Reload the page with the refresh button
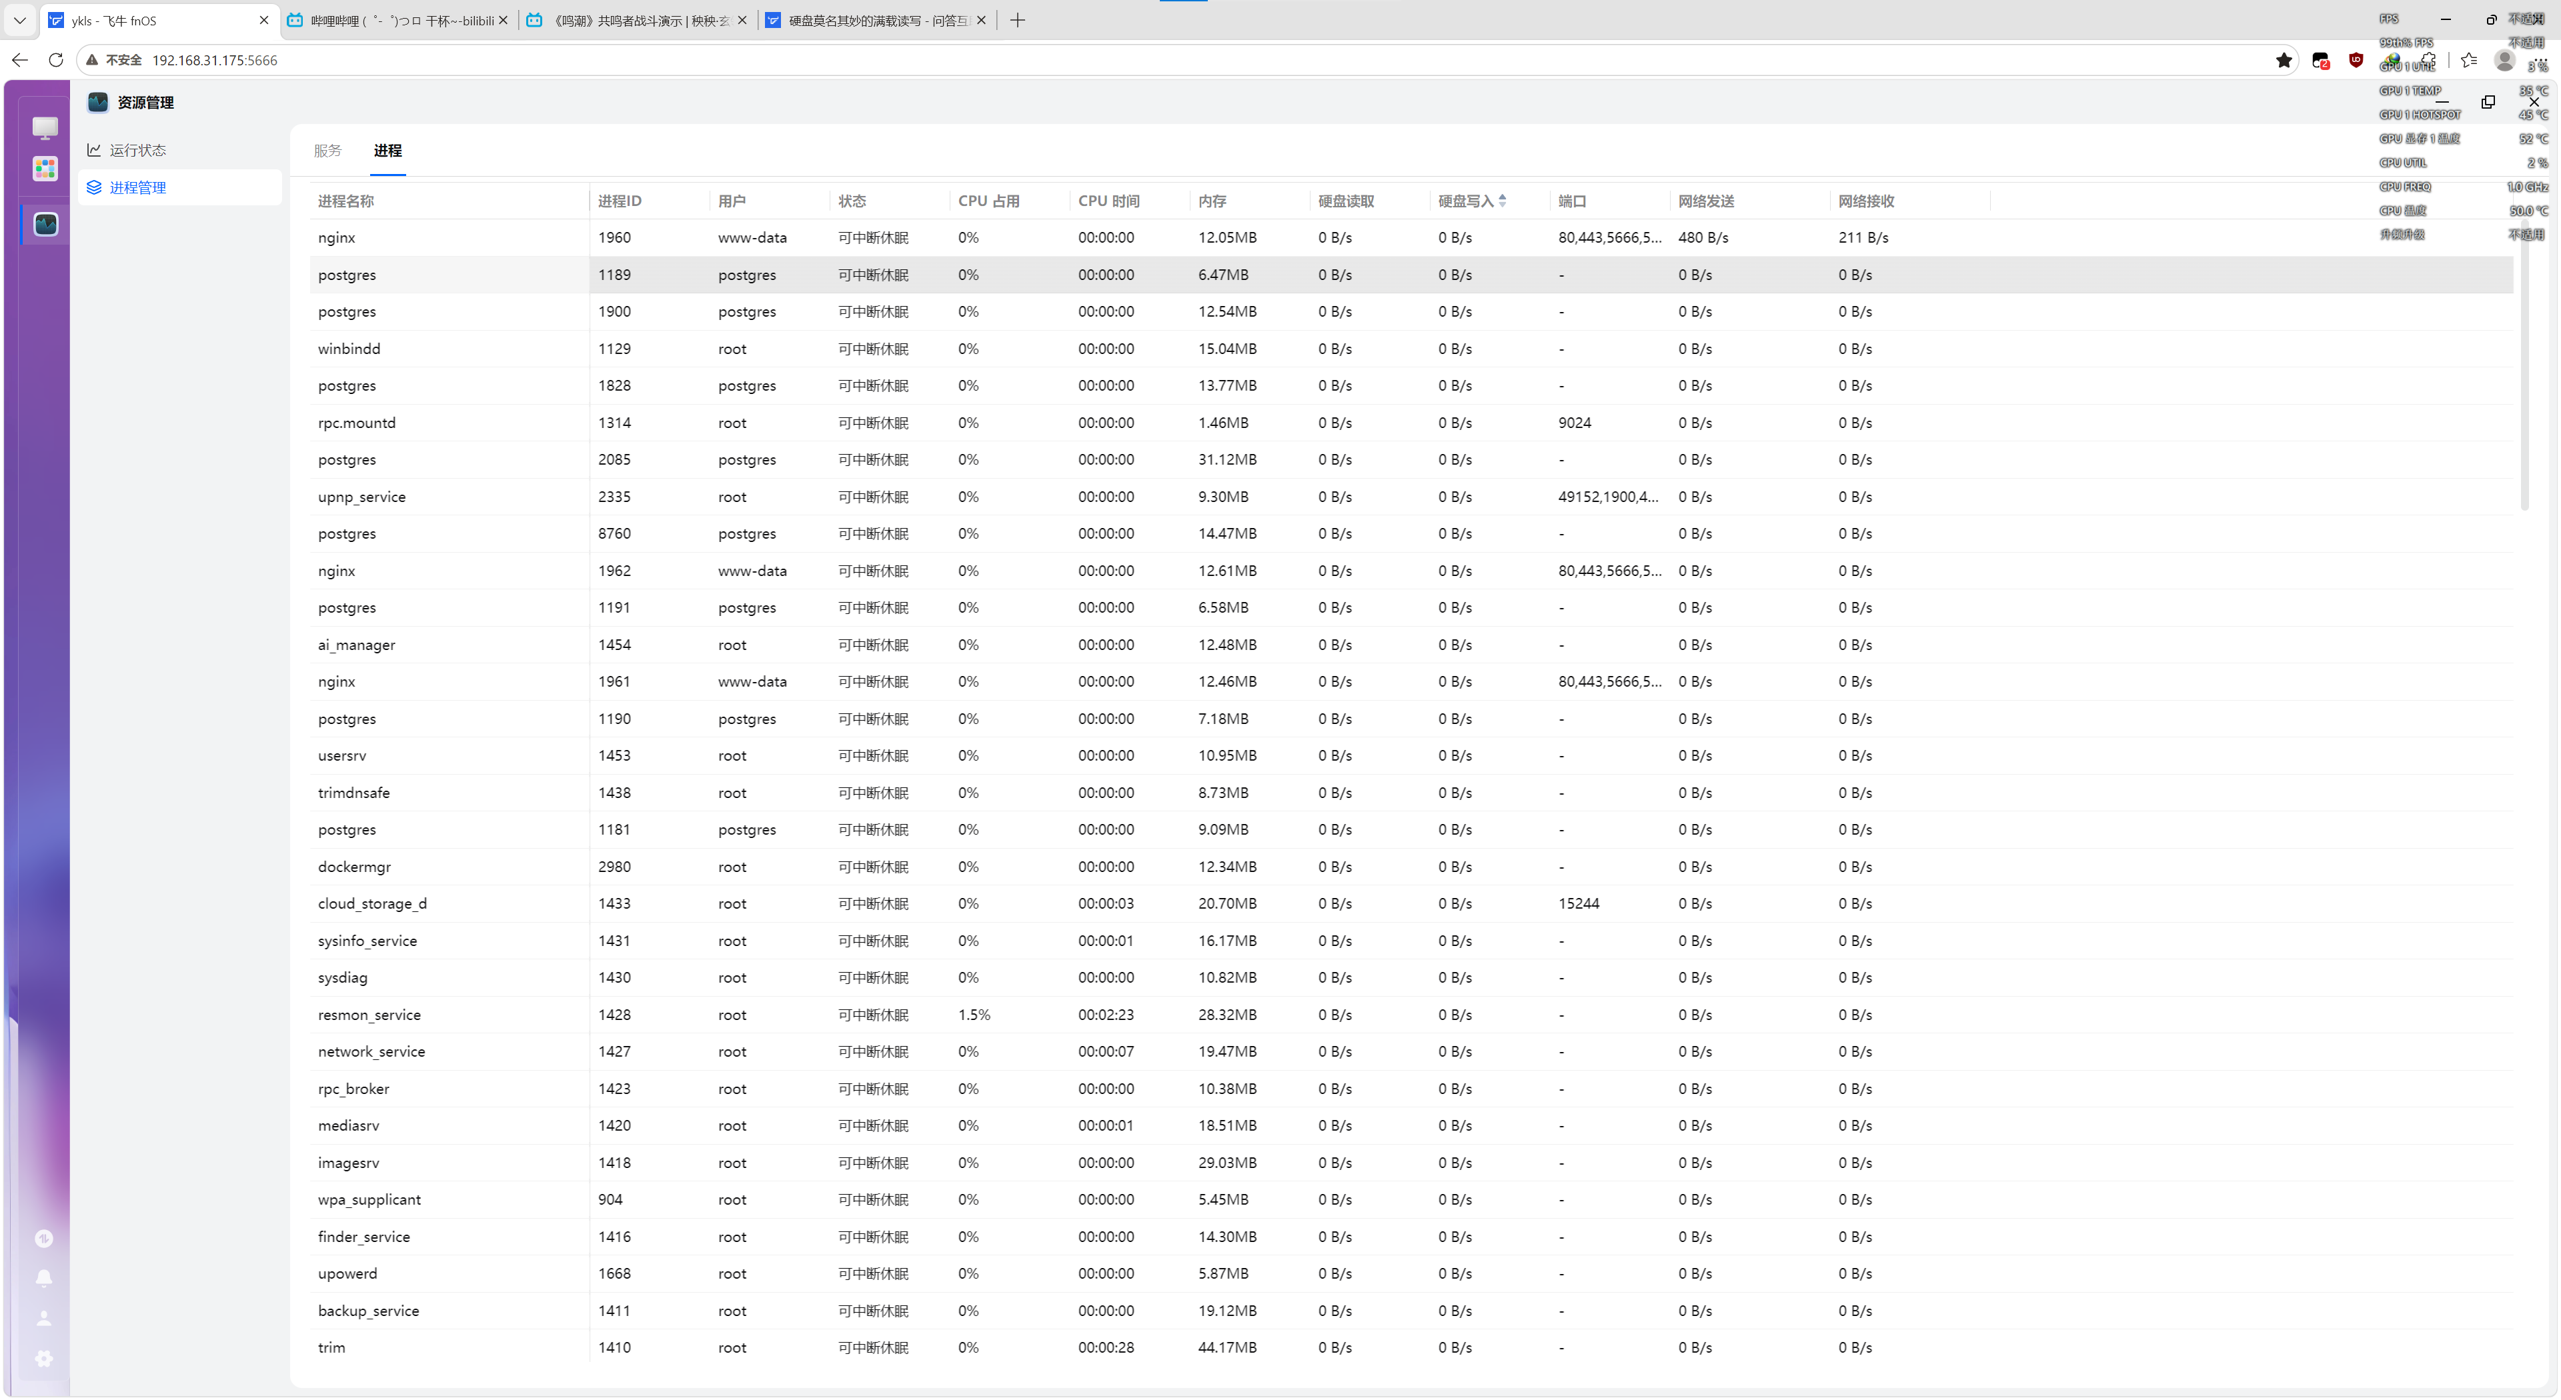Screen dimensions: 2561x1400 point(55,61)
